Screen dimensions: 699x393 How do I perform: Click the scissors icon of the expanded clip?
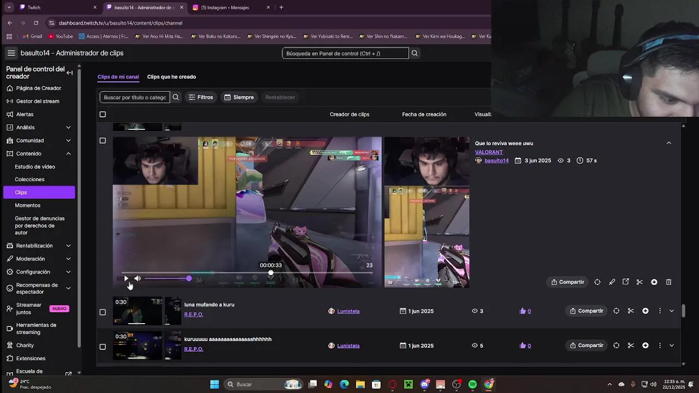(639, 282)
